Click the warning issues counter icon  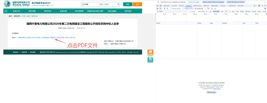click(x=255, y=6)
